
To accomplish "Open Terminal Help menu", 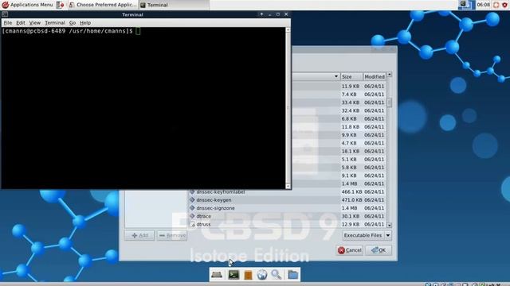I will pyautogui.click(x=85, y=23).
